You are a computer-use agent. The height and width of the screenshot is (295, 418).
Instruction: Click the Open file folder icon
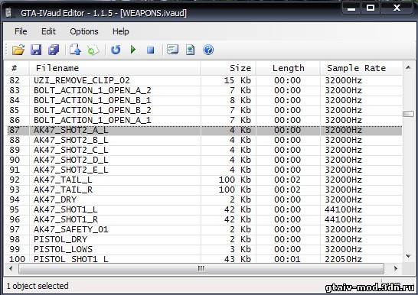tap(18, 50)
